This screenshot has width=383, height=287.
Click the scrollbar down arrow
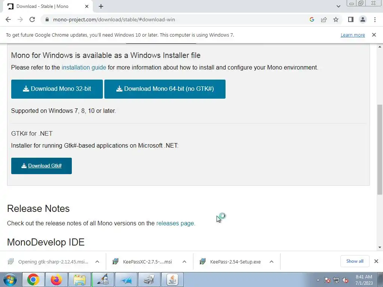pyautogui.click(x=380, y=247)
